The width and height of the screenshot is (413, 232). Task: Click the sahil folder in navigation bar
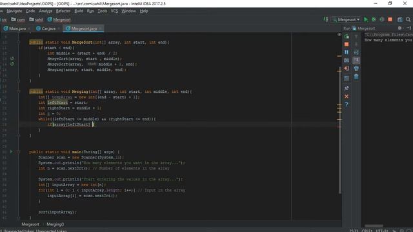click(36, 19)
